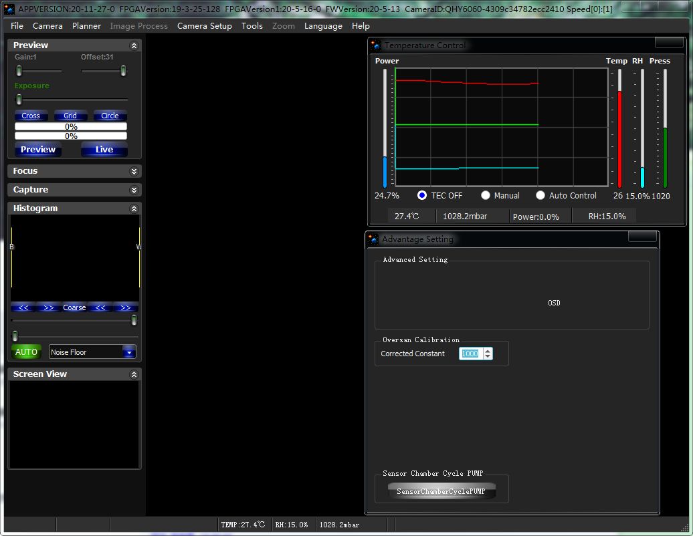693x536 pixels.
Task: Click the histogram black point marker B
Action: point(11,247)
